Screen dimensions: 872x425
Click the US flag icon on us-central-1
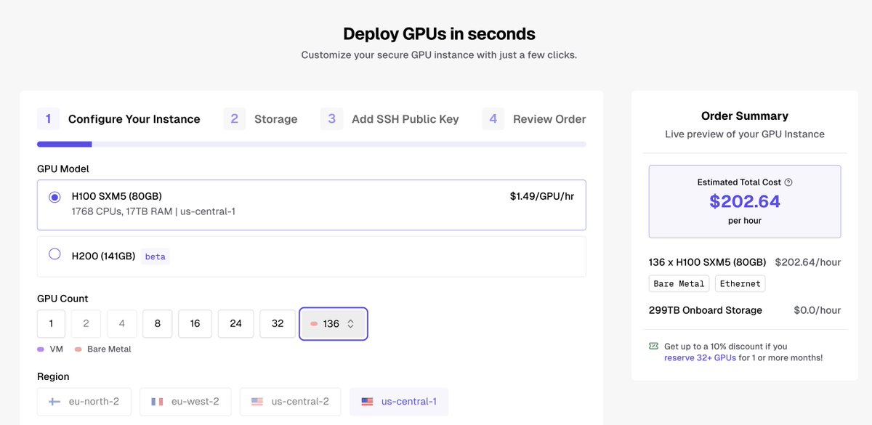367,402
